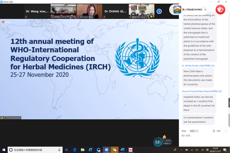The image size is (230, 153).
Task: Open Microsoft Word from taskbar
Action: point(123,150)
